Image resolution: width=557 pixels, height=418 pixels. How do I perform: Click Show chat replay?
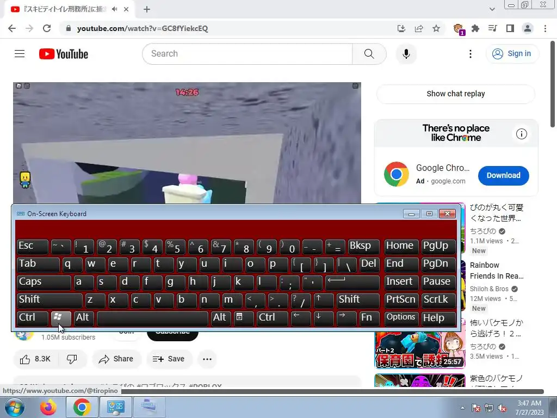(x=455, y=94)
